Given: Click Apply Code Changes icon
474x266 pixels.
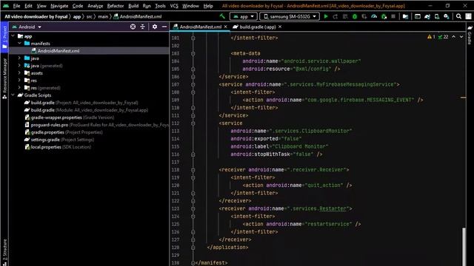Looking at the screenshot, I should [345, 16].
